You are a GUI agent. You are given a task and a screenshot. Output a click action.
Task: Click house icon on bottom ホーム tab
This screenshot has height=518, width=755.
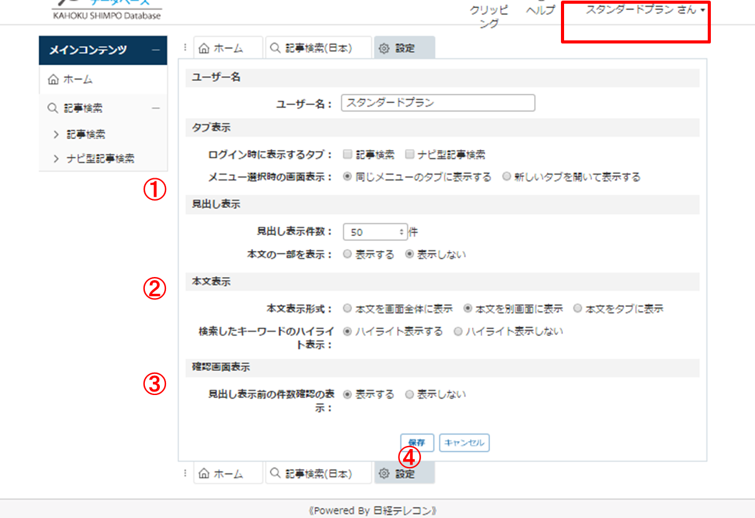(x=203, y=474)
